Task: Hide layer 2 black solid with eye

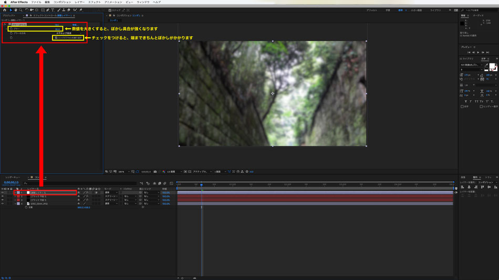Action: click(x=3, y=197)
